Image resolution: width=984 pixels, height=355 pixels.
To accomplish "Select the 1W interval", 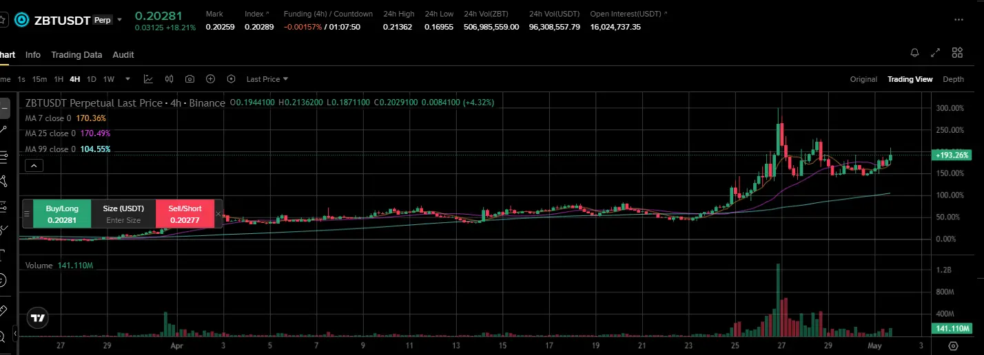I will [x=109, y=79].
